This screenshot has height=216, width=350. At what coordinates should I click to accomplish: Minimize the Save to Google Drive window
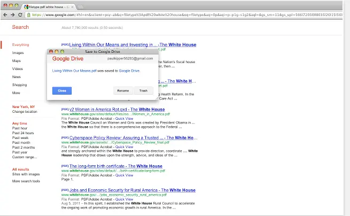(57, 52)
